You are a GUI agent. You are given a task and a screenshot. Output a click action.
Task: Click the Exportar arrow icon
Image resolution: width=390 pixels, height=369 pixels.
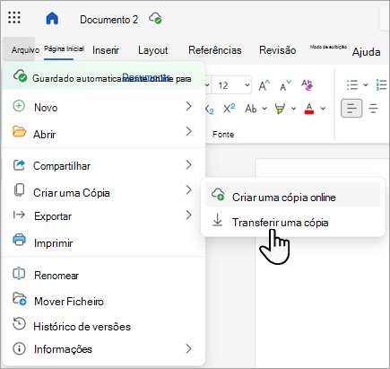19,215
